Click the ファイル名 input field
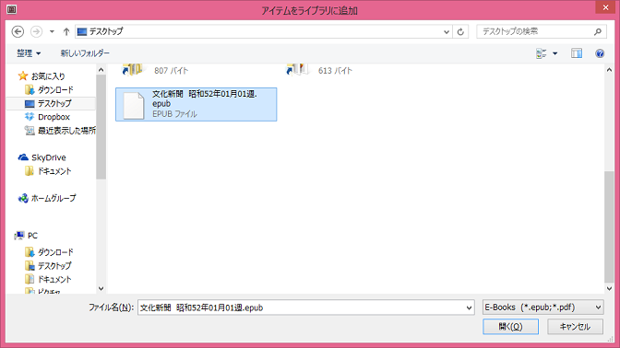This screenshot has height=348, width=620. (x=302, y=307)
